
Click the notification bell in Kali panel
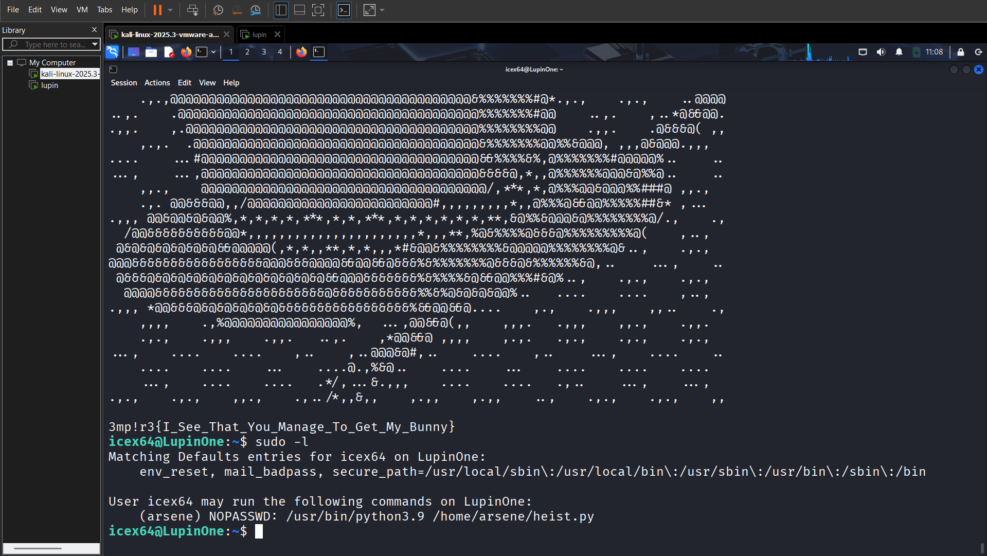coord(899,52)
